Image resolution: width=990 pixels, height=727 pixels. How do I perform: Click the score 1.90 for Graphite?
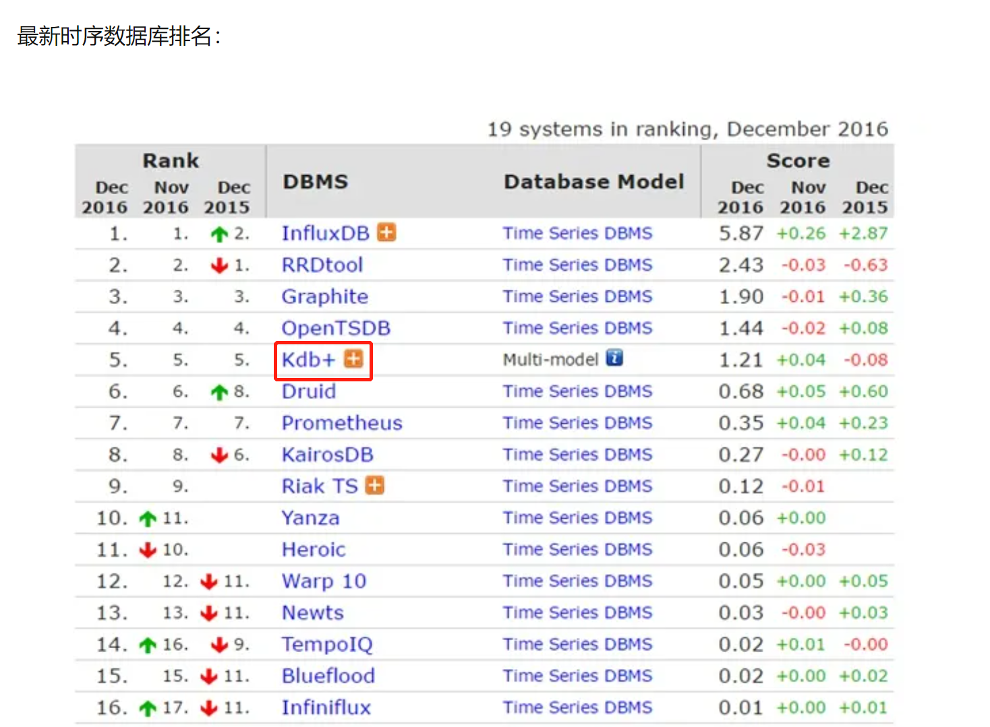(741, 297)
